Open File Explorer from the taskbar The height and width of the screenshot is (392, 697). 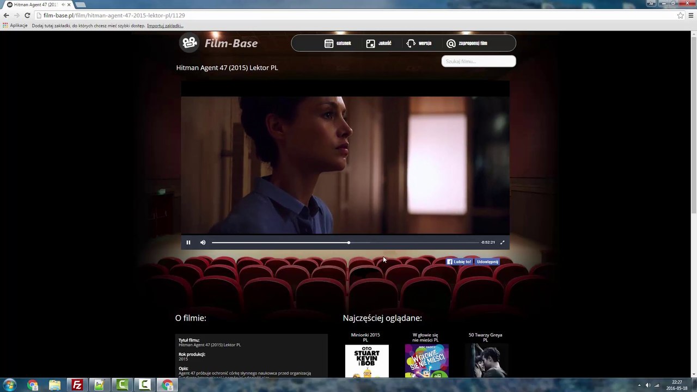[x=55, y=385]
